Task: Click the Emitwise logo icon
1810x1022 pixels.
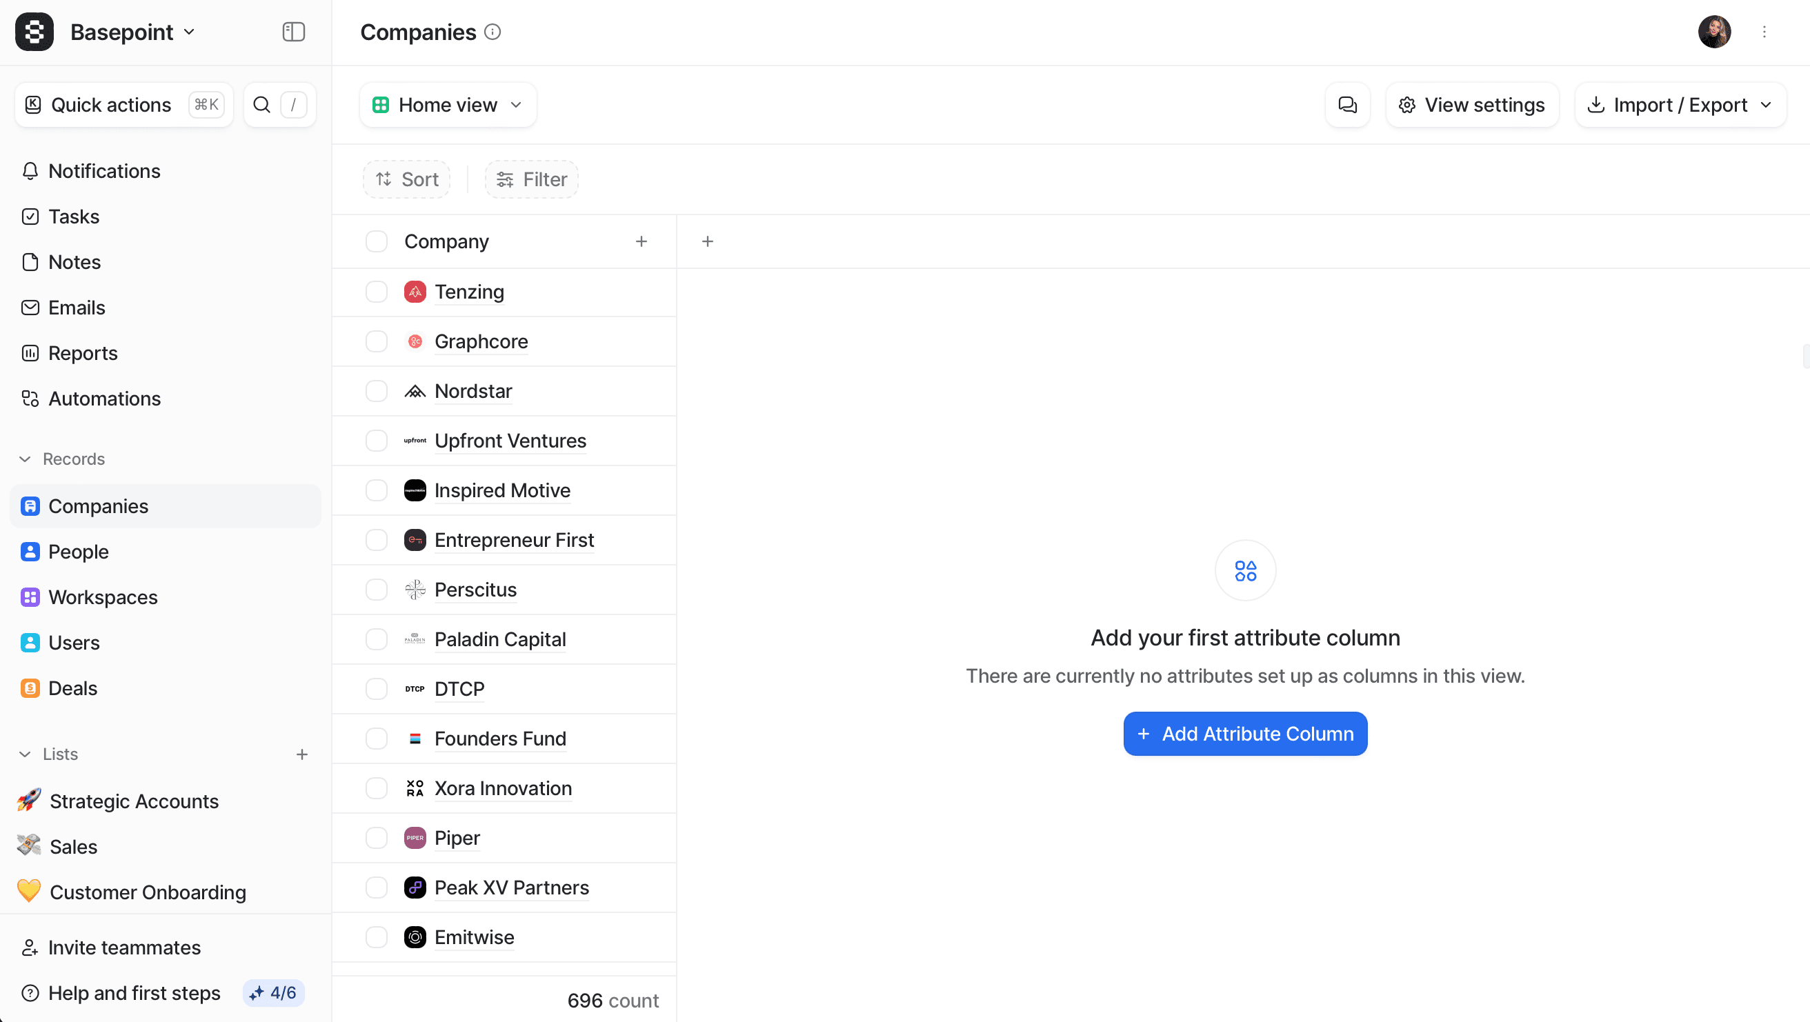Action: pos(415,937)
